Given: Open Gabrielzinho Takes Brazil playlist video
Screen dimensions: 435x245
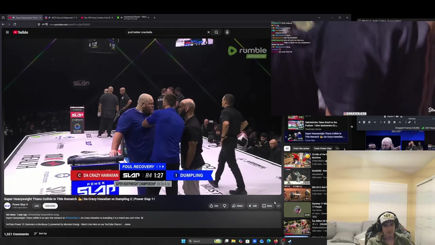Looking at the screenshot, I should pos(316,125).
